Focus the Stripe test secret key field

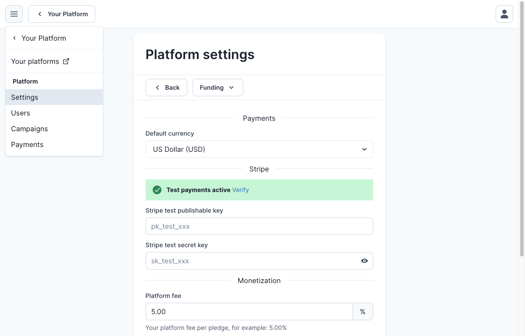[259, 261]
